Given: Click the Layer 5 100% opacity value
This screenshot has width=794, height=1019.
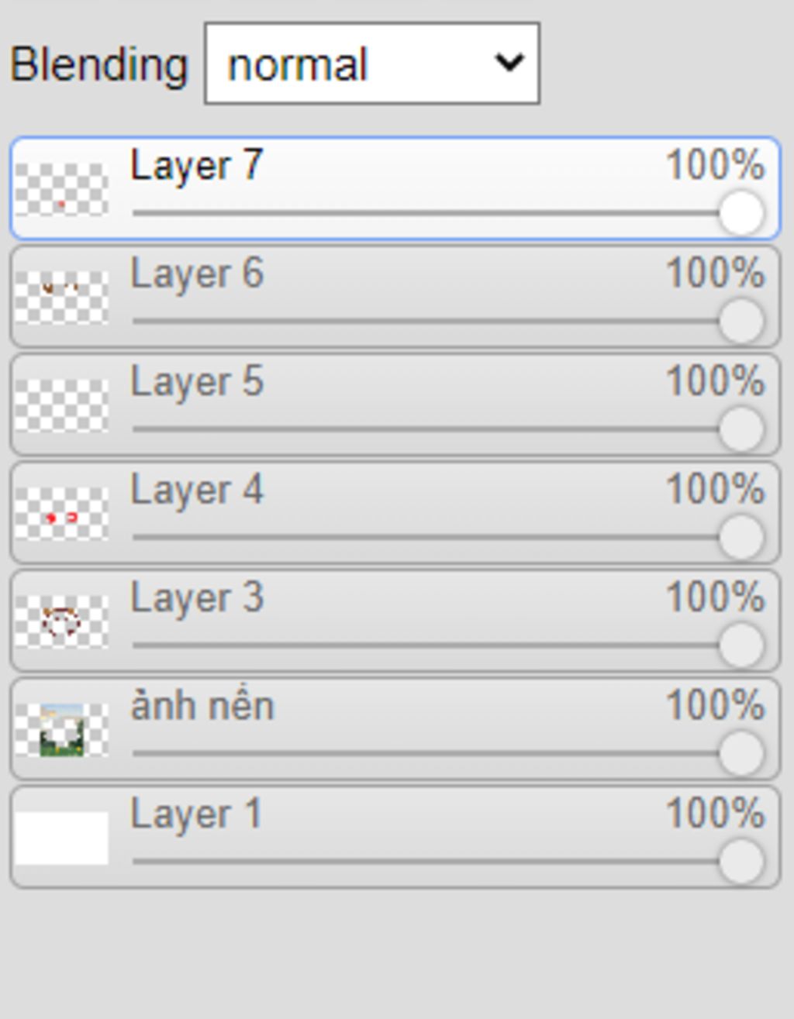Looking at the screenshot, I should [715, 381].
